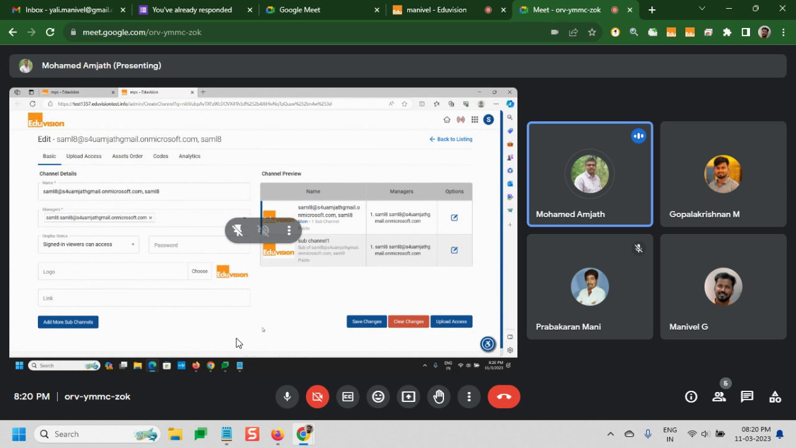Open Windows Start menu

19,434
